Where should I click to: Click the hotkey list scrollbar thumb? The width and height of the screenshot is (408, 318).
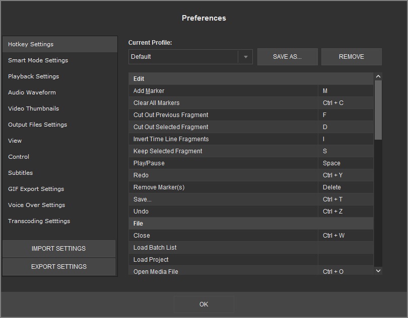coord(378,110)
